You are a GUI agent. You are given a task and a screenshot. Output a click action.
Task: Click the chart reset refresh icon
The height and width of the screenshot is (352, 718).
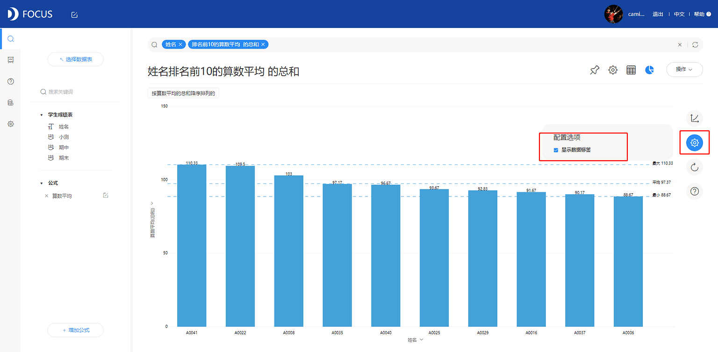point(695,167)
